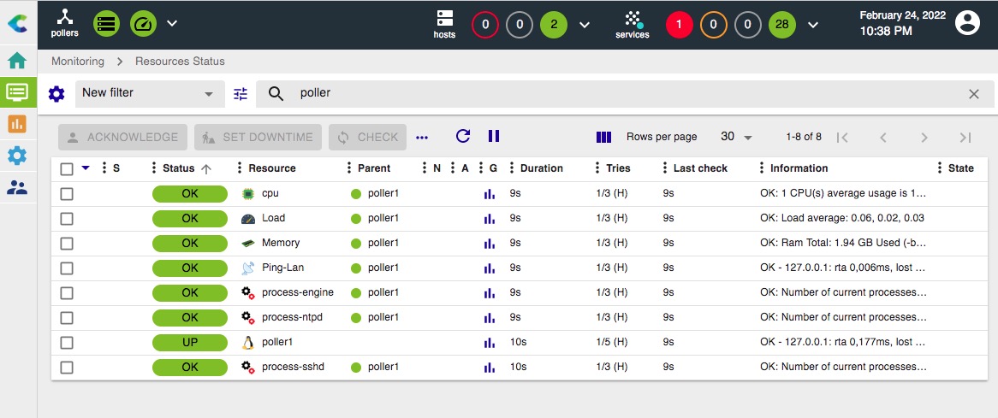Click the red critical services counter badge
This screenshot has width=998, height=418.
(680, 24)
